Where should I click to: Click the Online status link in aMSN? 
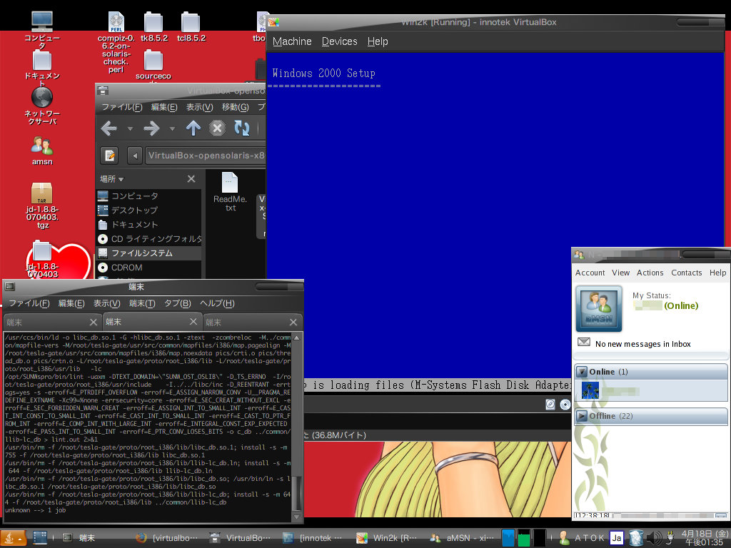click(x=681, y=305)
